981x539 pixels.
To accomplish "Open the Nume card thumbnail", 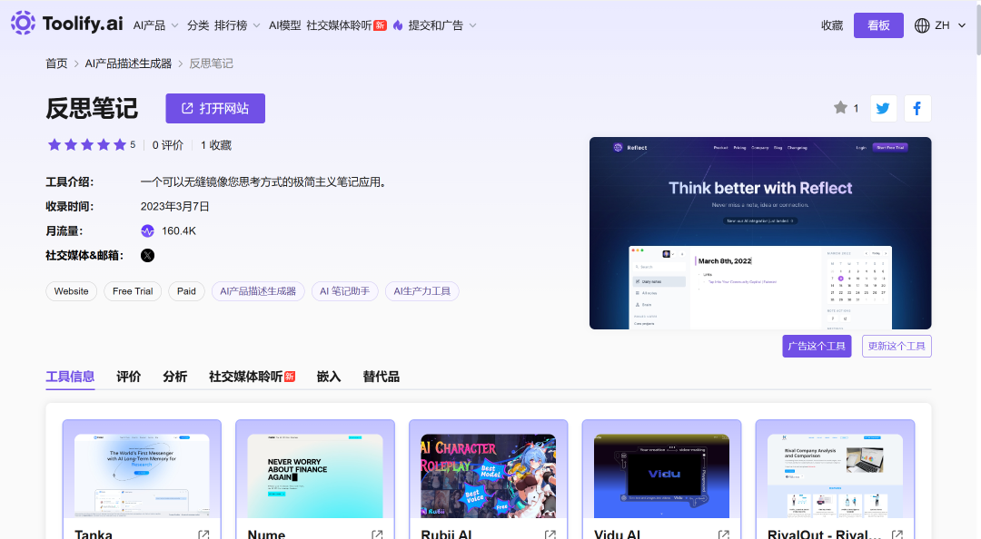I will click(315, 475).
